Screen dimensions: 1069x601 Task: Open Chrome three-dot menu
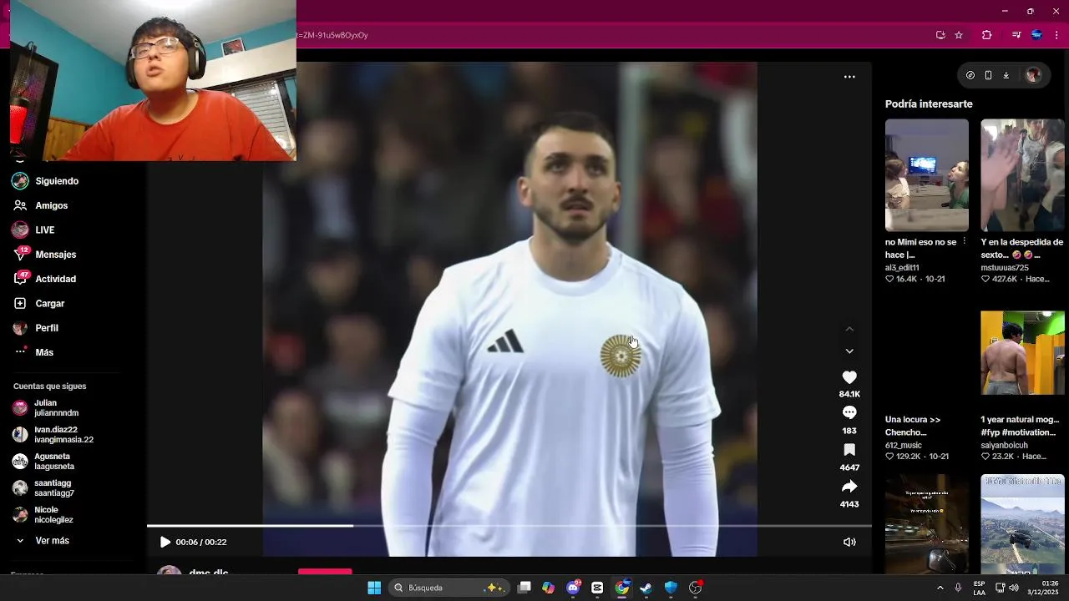coord(1056,35)
